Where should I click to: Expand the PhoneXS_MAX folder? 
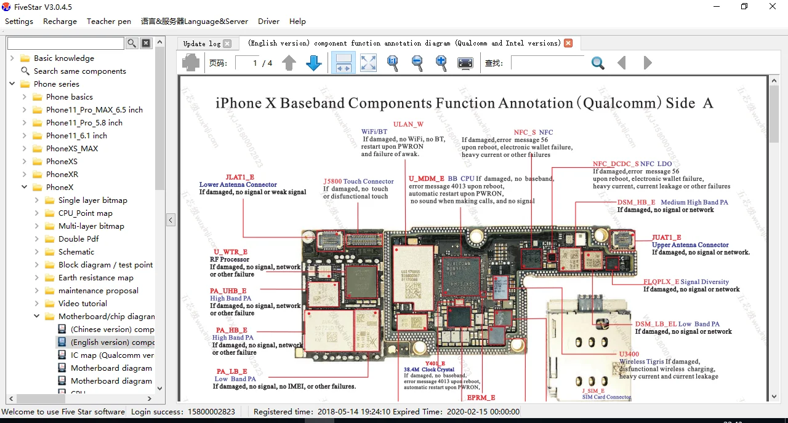click(x=24, y=149)
